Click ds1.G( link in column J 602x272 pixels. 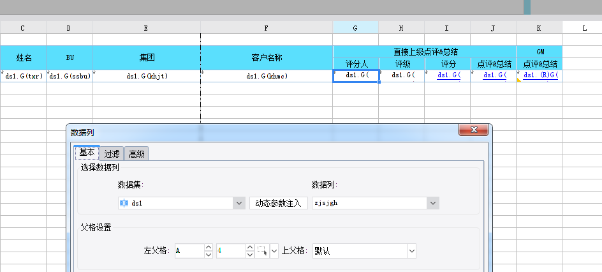pyautogui.click(x=494, y=75)
